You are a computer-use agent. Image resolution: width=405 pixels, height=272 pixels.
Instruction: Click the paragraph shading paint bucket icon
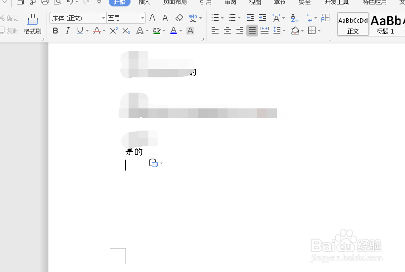[x=295, y=31]
